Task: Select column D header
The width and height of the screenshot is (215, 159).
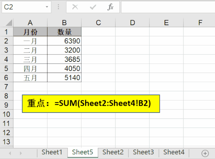Action: (133, 23)
